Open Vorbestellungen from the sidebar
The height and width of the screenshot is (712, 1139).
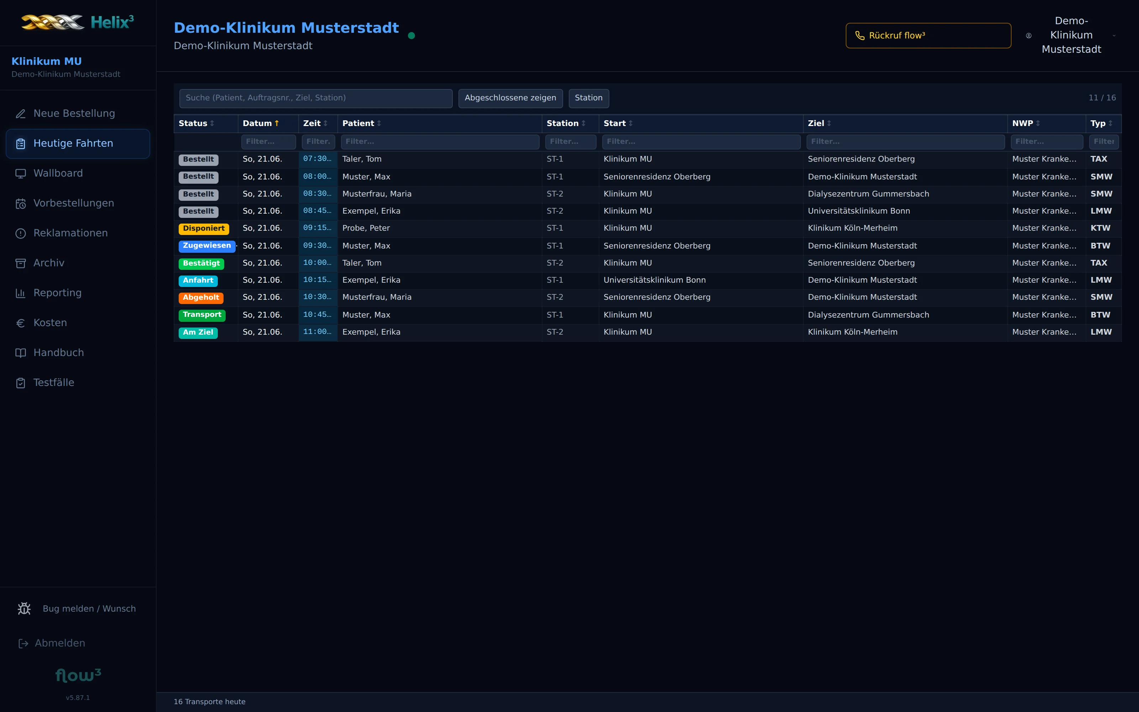pos(78,203)
